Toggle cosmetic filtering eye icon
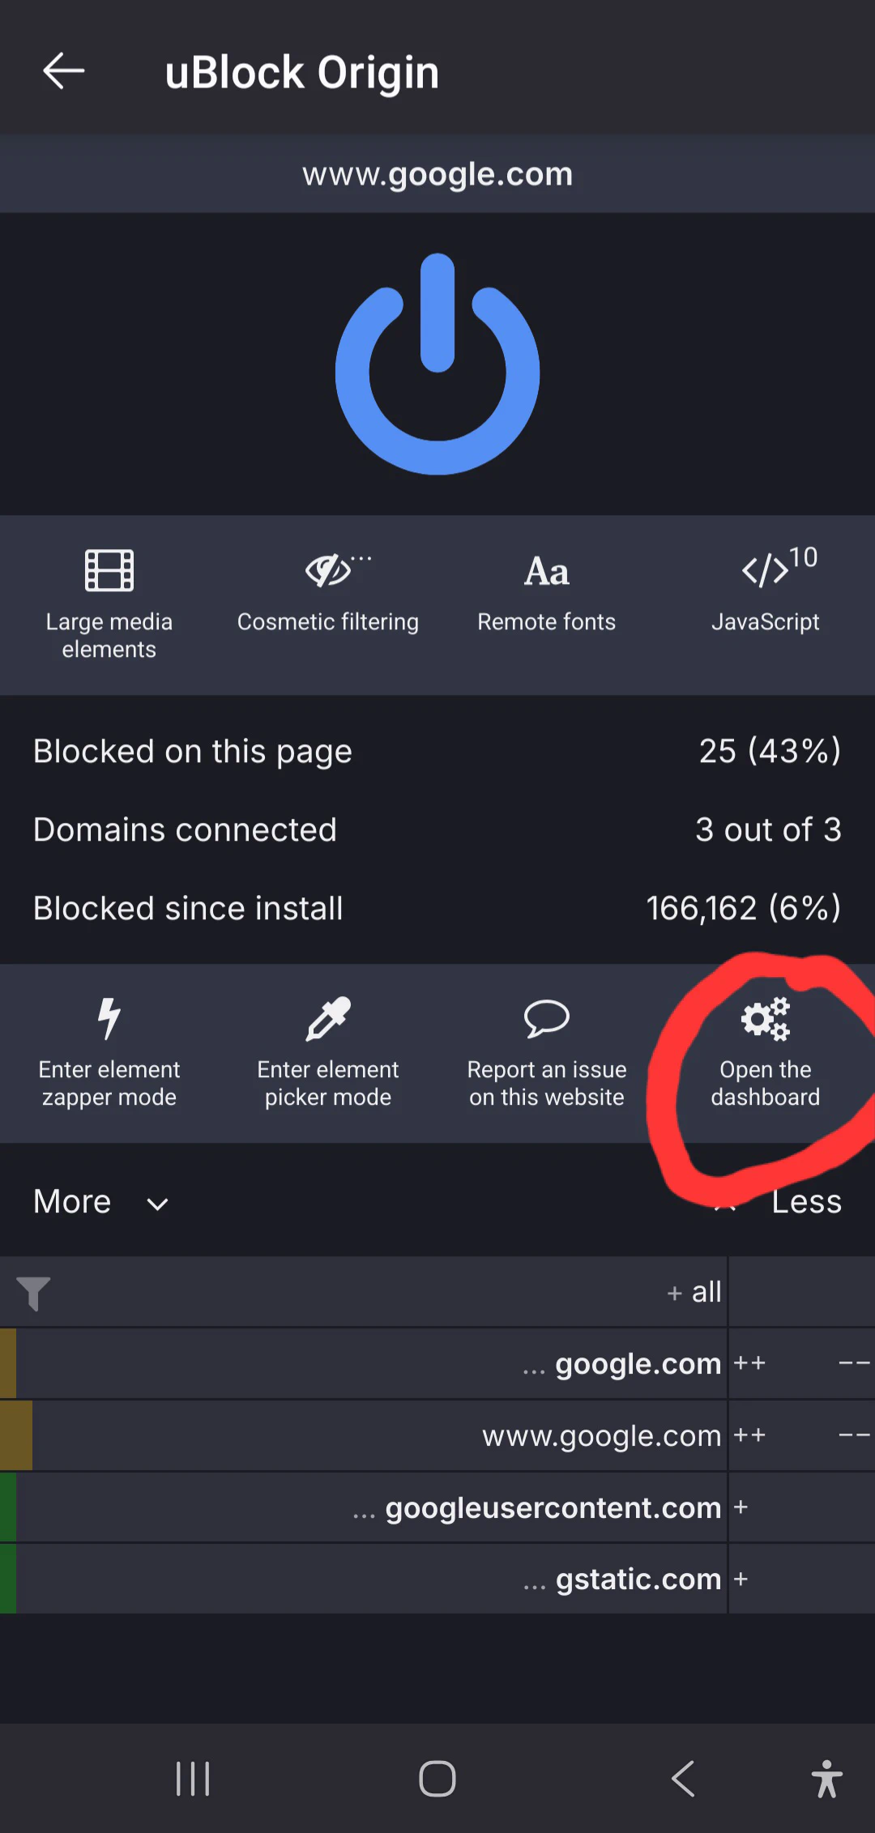The image size is (875, 1833). click(x=328, y=571)
